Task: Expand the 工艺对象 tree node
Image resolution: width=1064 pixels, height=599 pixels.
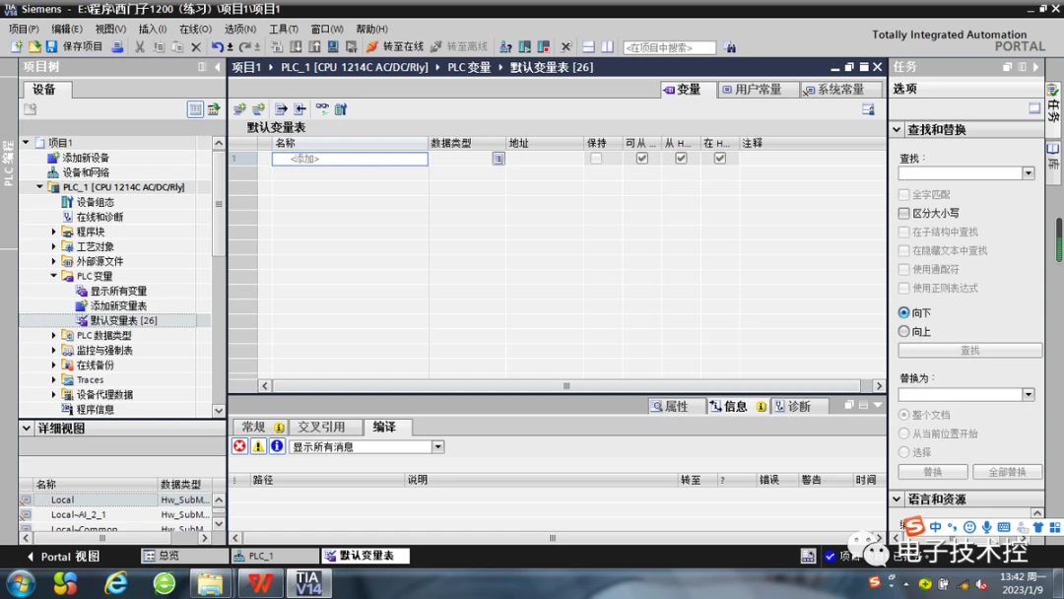Action: [53, 247]
